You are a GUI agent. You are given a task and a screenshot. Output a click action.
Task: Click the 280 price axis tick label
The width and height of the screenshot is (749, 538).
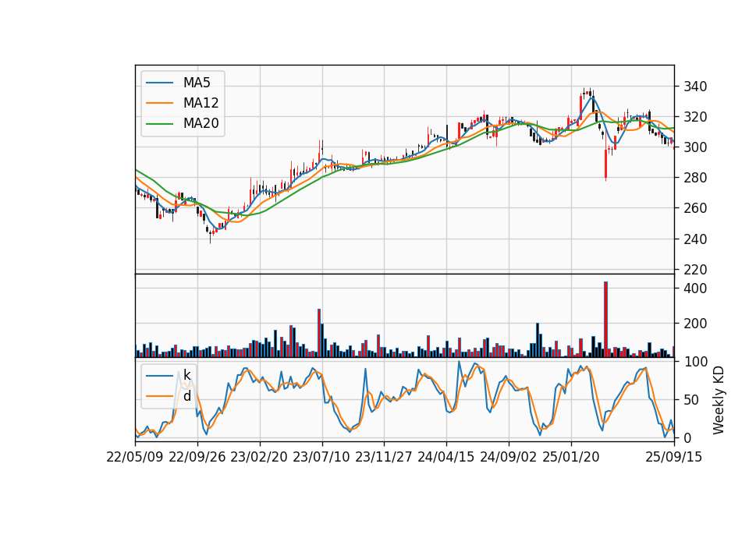pyautogui.click(x=695, y=178)
